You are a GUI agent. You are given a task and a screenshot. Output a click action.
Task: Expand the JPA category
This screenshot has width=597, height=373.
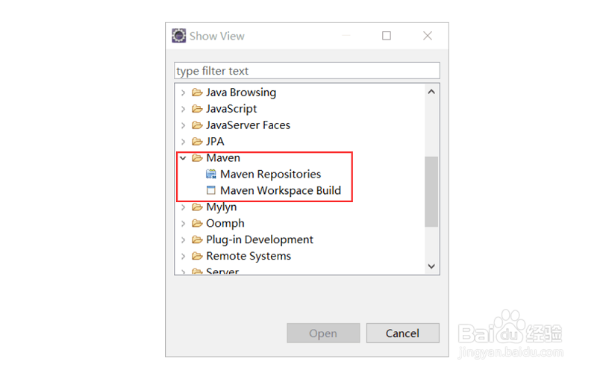coord(184,142)
